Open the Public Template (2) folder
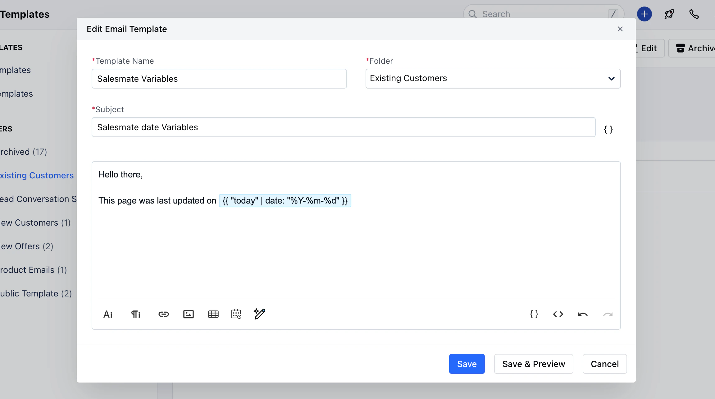Image resolution: width=715 pixels, height=399 pixels. pos(36,293)
